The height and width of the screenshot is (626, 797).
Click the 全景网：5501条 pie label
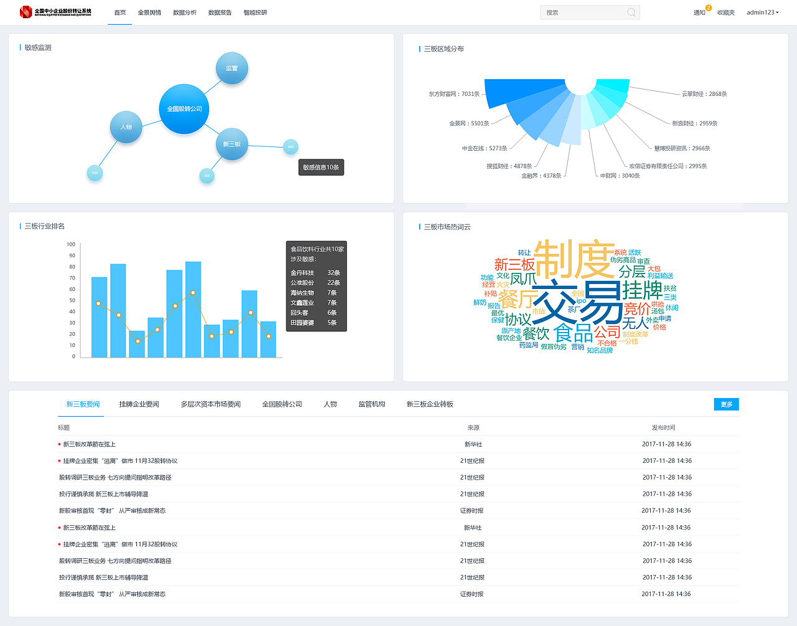click(469, 123)
